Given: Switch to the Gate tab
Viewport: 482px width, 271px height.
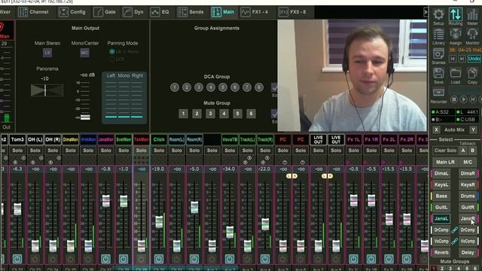Looking at the screenshot, I should 105,12.
